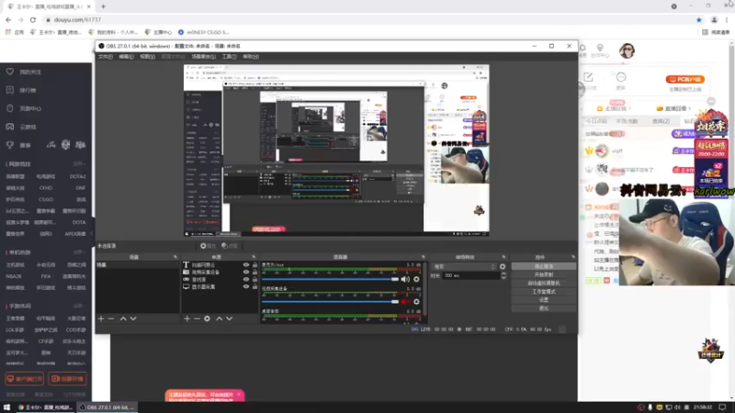The width and height of the screenshot is (735, 413).
Task: Collapse Douyu sidebar with edge arrow
Action: click(92, 233)
